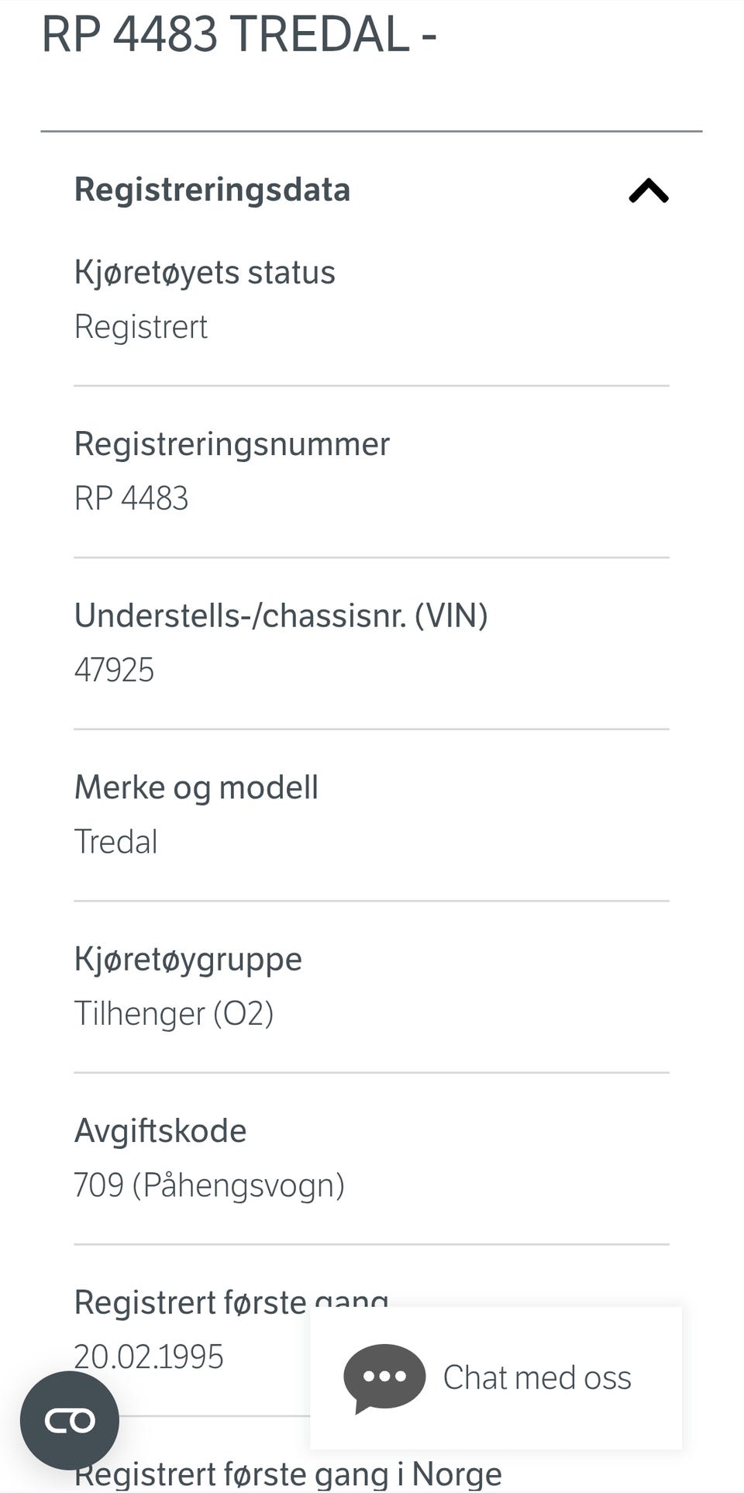Tap the round dark floating button, bottom-left
This screenshot has height=1493, width=744.
point(70,1420)
